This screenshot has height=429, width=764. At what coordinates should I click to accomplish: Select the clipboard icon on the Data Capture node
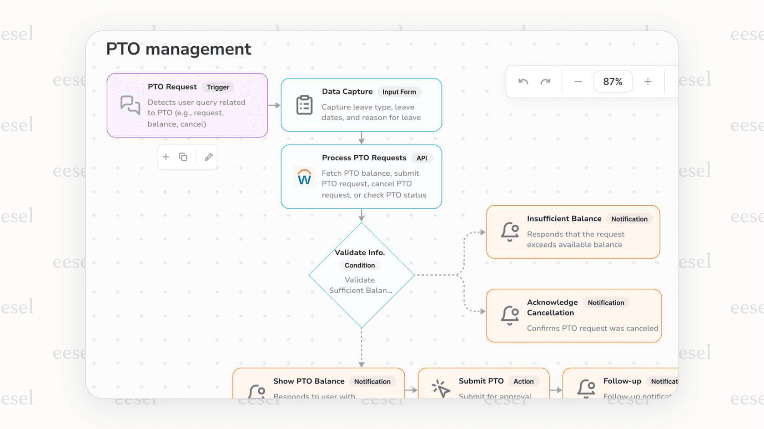pos(304,104)
